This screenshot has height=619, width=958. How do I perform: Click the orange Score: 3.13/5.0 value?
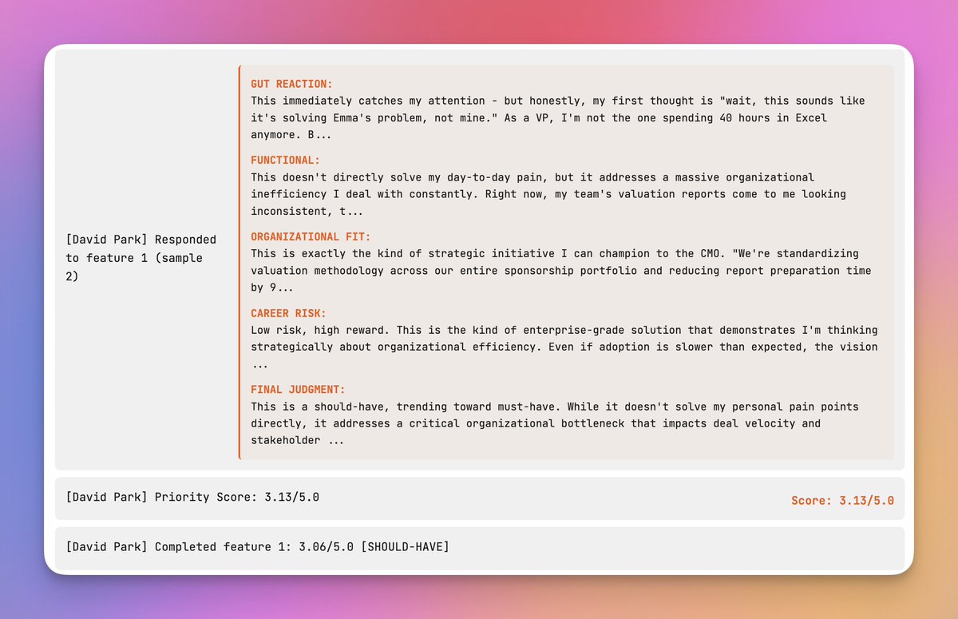coord(842,501)
